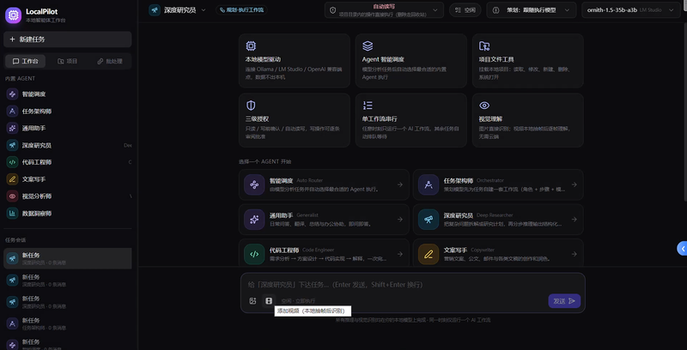687x350 pixels.
Task: Open 数据洞察师 chart icon in sidebar
Action: (12, 214)
